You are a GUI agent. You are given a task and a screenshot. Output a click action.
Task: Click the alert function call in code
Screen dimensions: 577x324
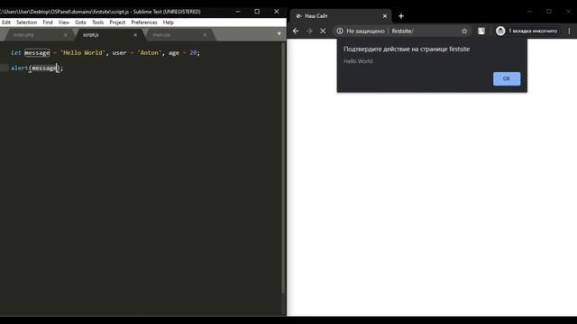pos(20,68)
